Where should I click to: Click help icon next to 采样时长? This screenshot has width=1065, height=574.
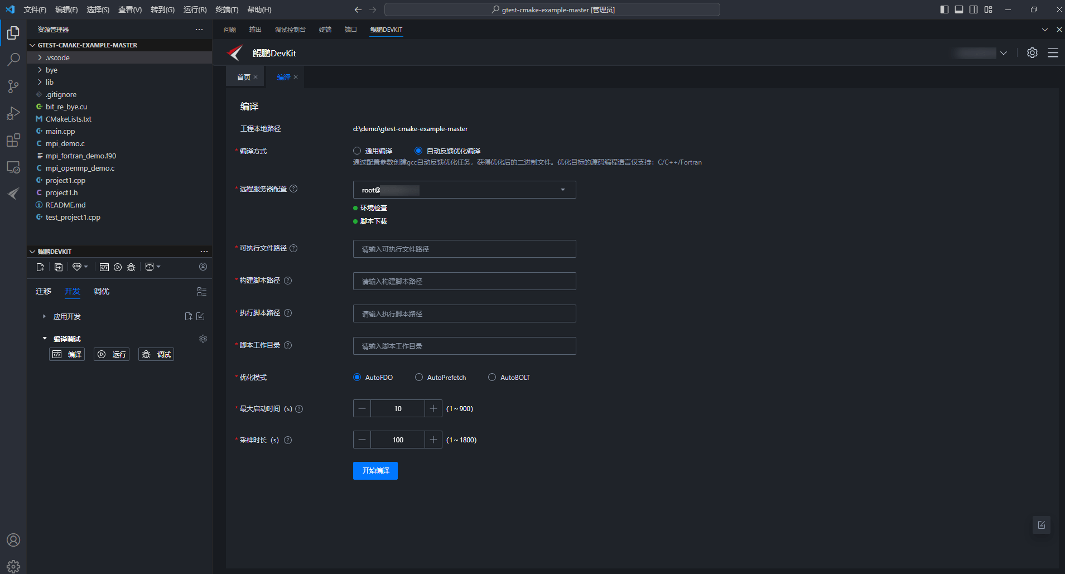pos(288,440)
